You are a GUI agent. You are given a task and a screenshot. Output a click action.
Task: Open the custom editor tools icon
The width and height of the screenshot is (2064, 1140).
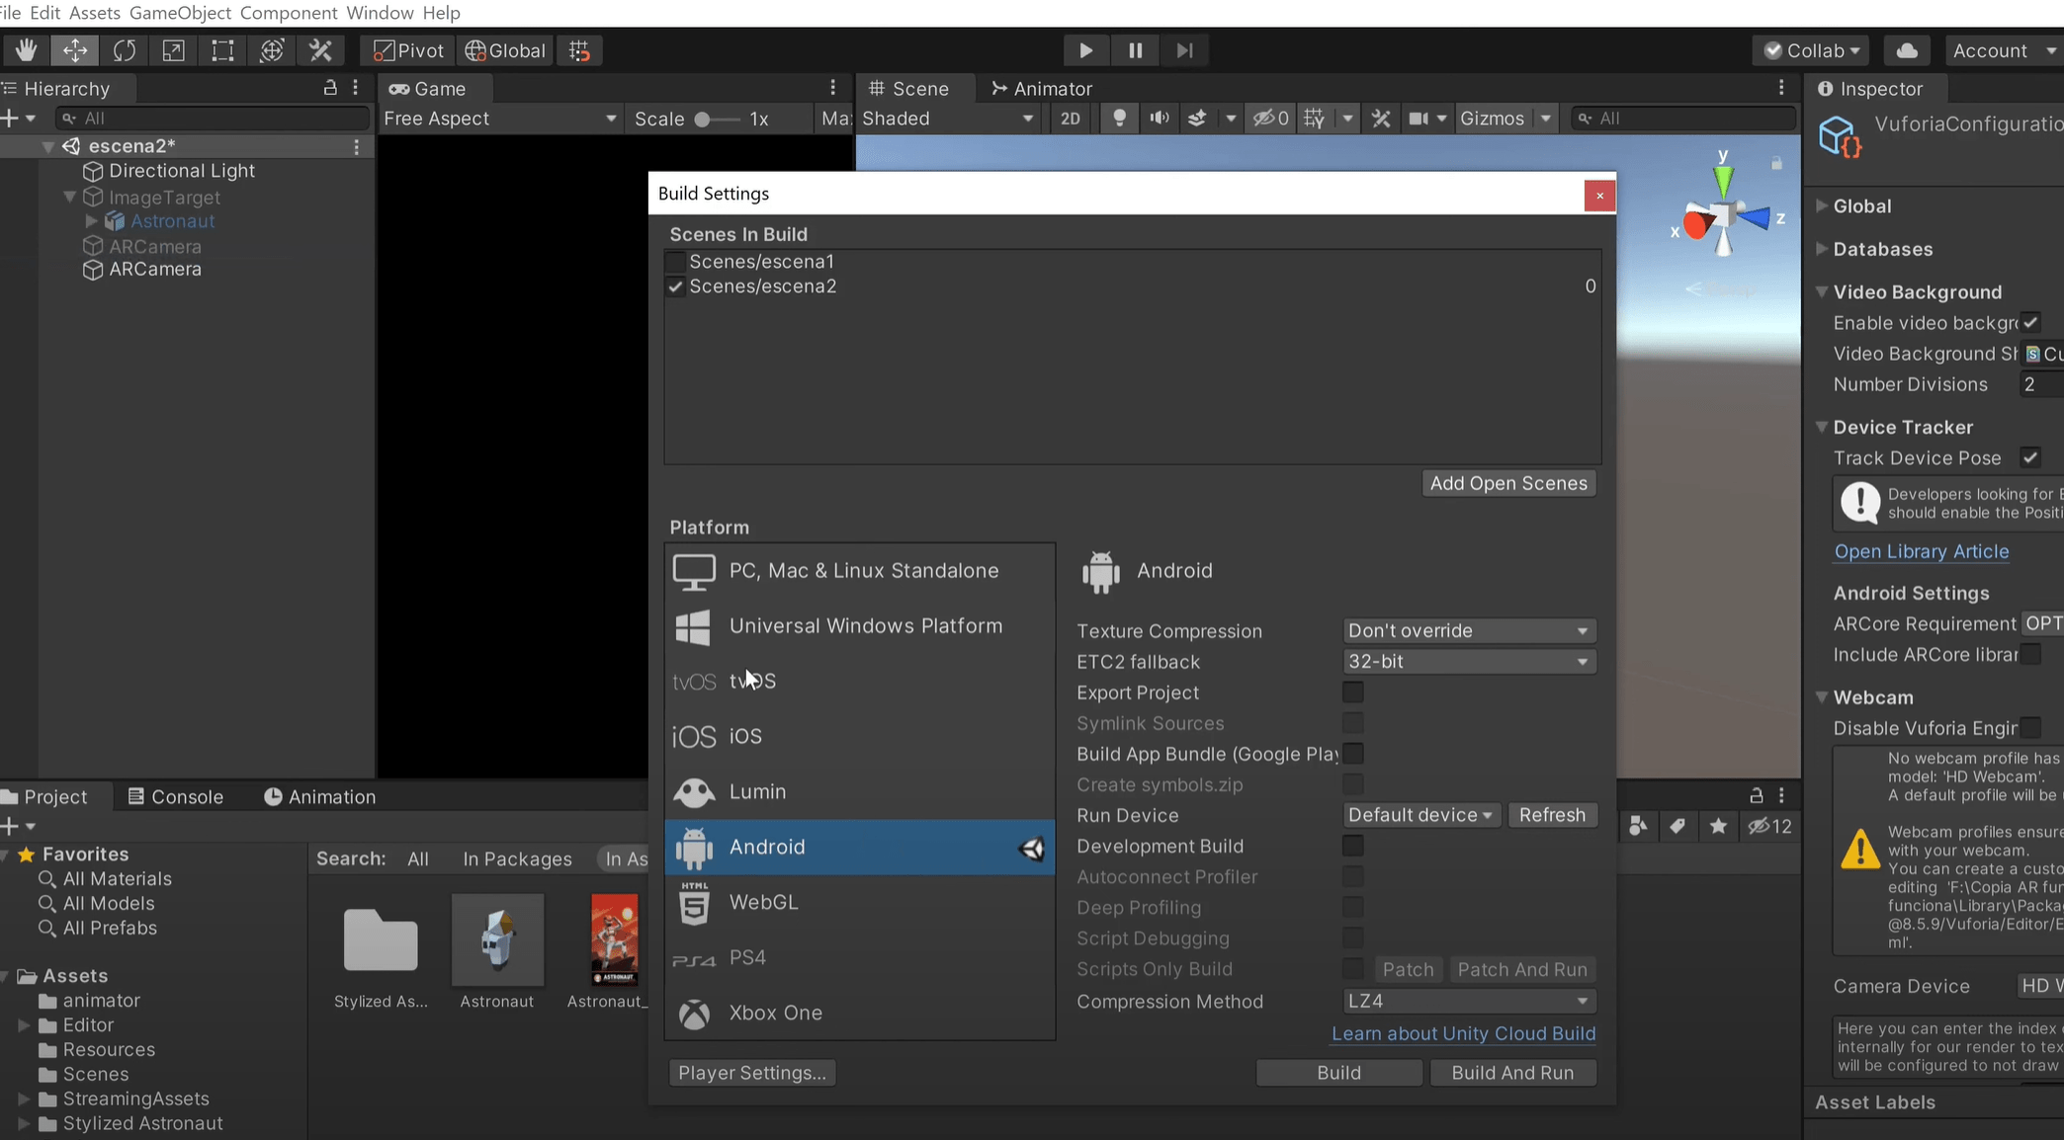pos(321,50)
